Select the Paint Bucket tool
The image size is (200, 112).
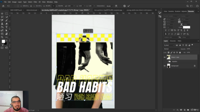click(2, 27)
